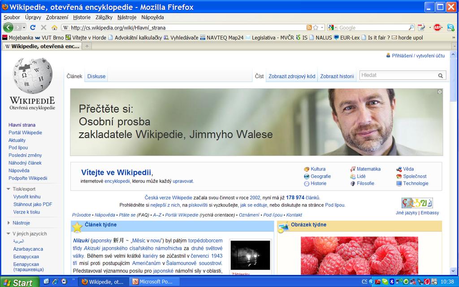
Task: Close the Jimmy Wales banner
Action: point(440,92)
